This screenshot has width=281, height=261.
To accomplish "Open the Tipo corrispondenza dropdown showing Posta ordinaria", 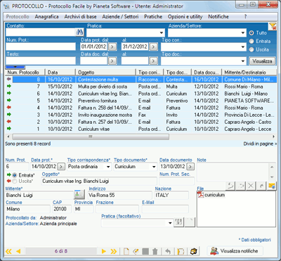I will (x=108, y=167).
